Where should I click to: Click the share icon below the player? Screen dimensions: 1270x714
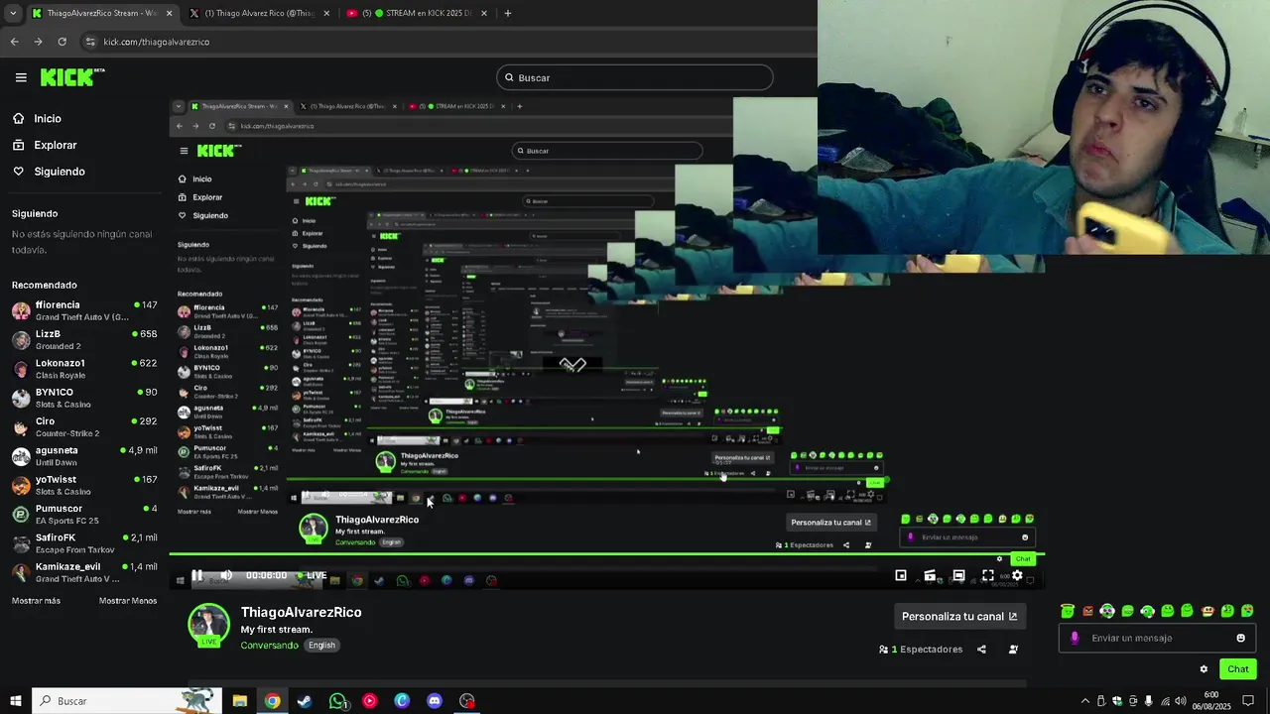point(981,650)
